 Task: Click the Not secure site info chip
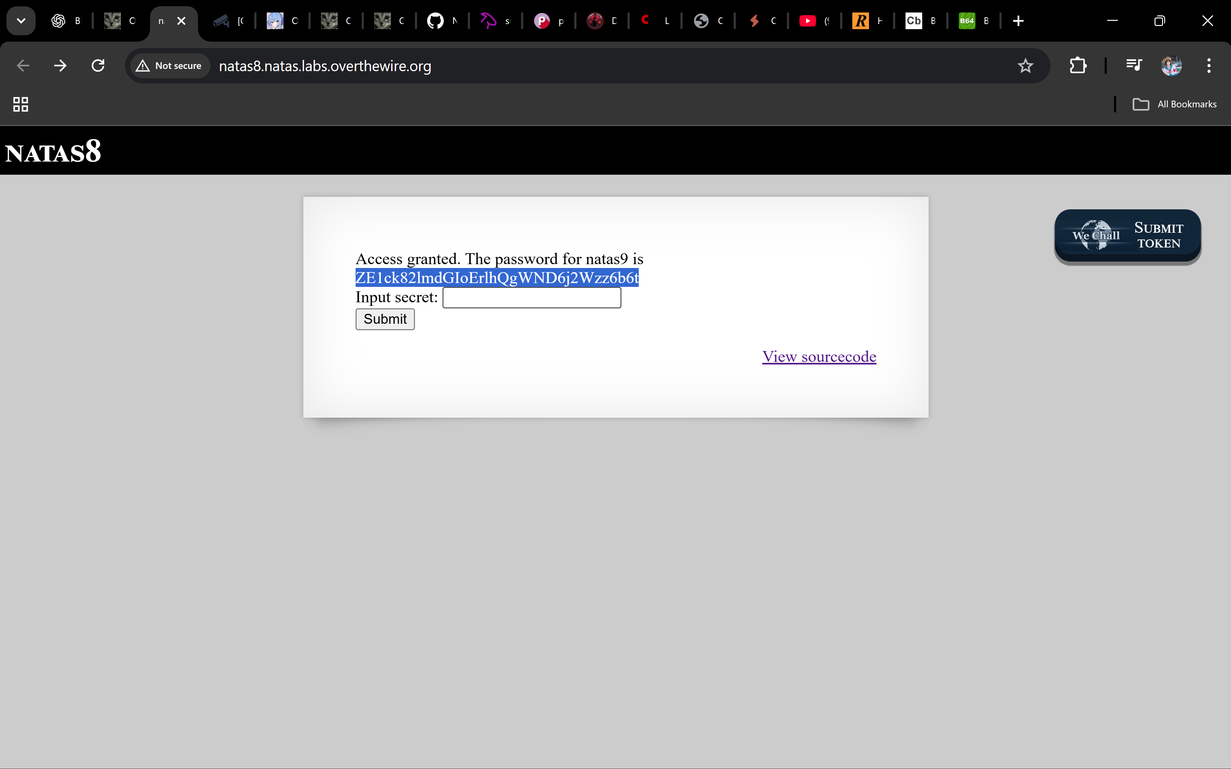coord(170,66)
